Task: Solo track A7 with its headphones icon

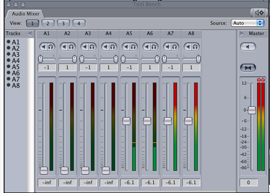Action: point(174,46)
